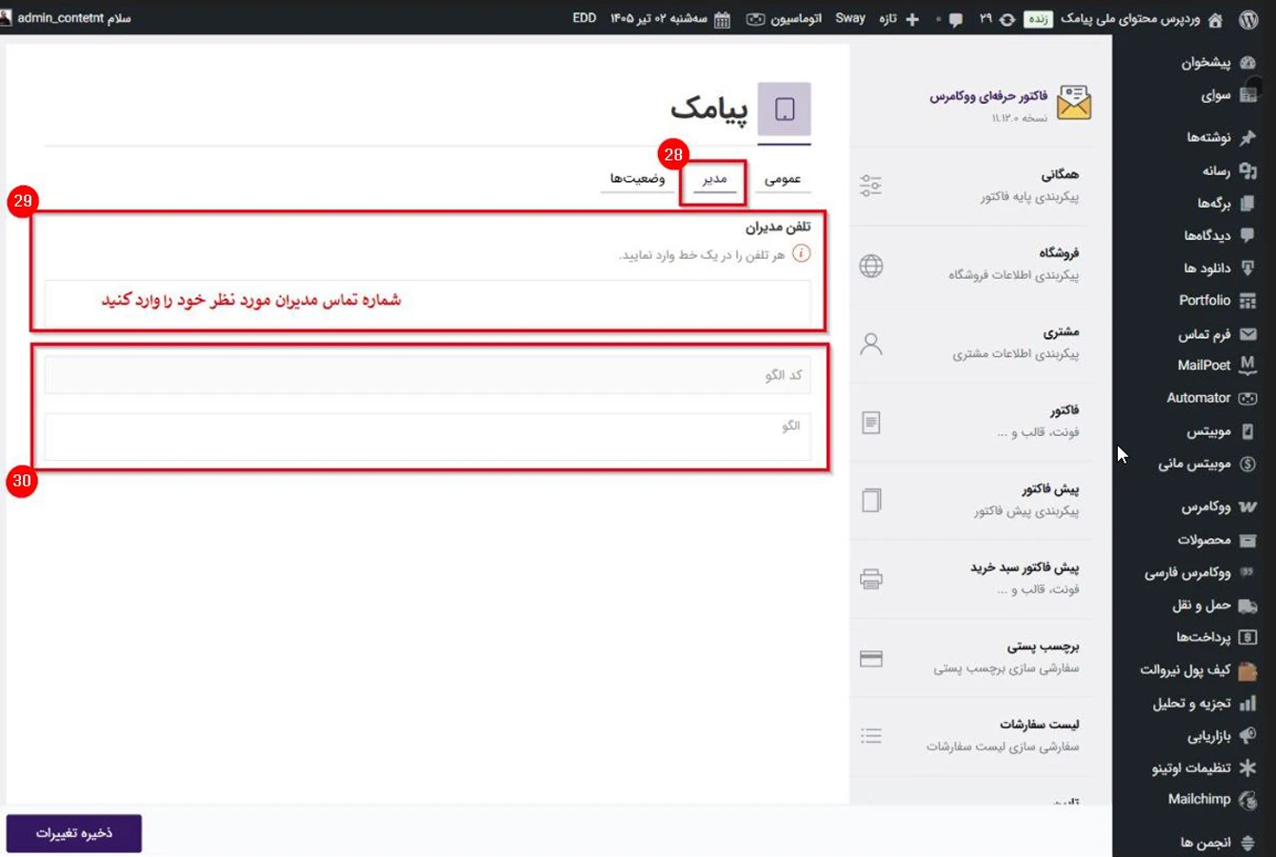Open فاکتور font and template settings

tap(971, 422)
